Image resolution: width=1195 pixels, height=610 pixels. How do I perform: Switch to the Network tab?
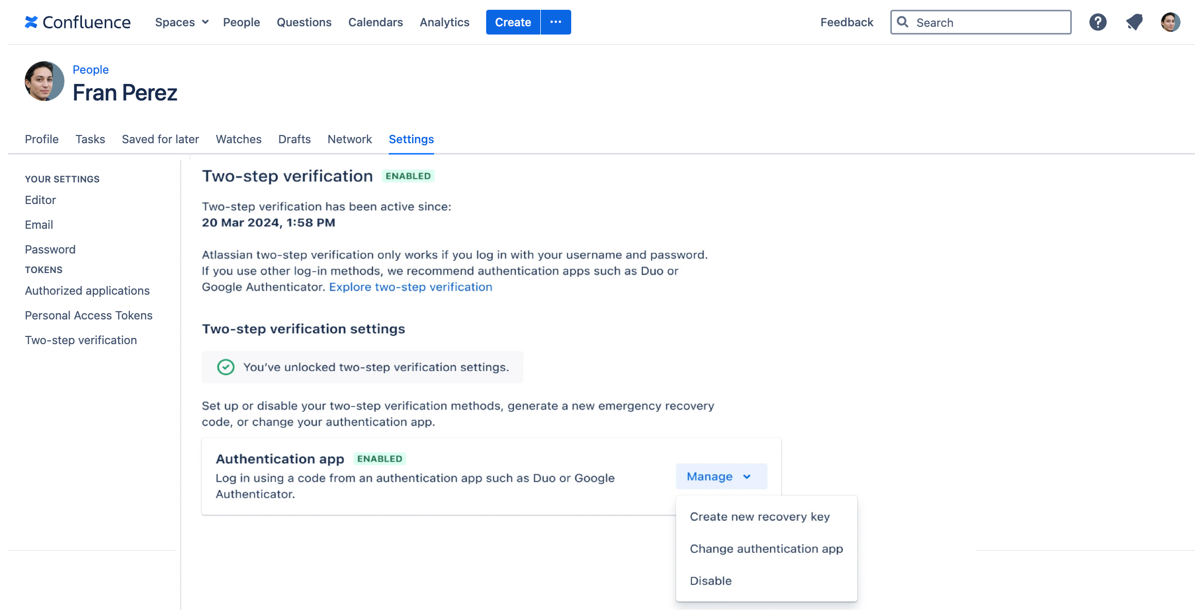click(x=350, y=139)
